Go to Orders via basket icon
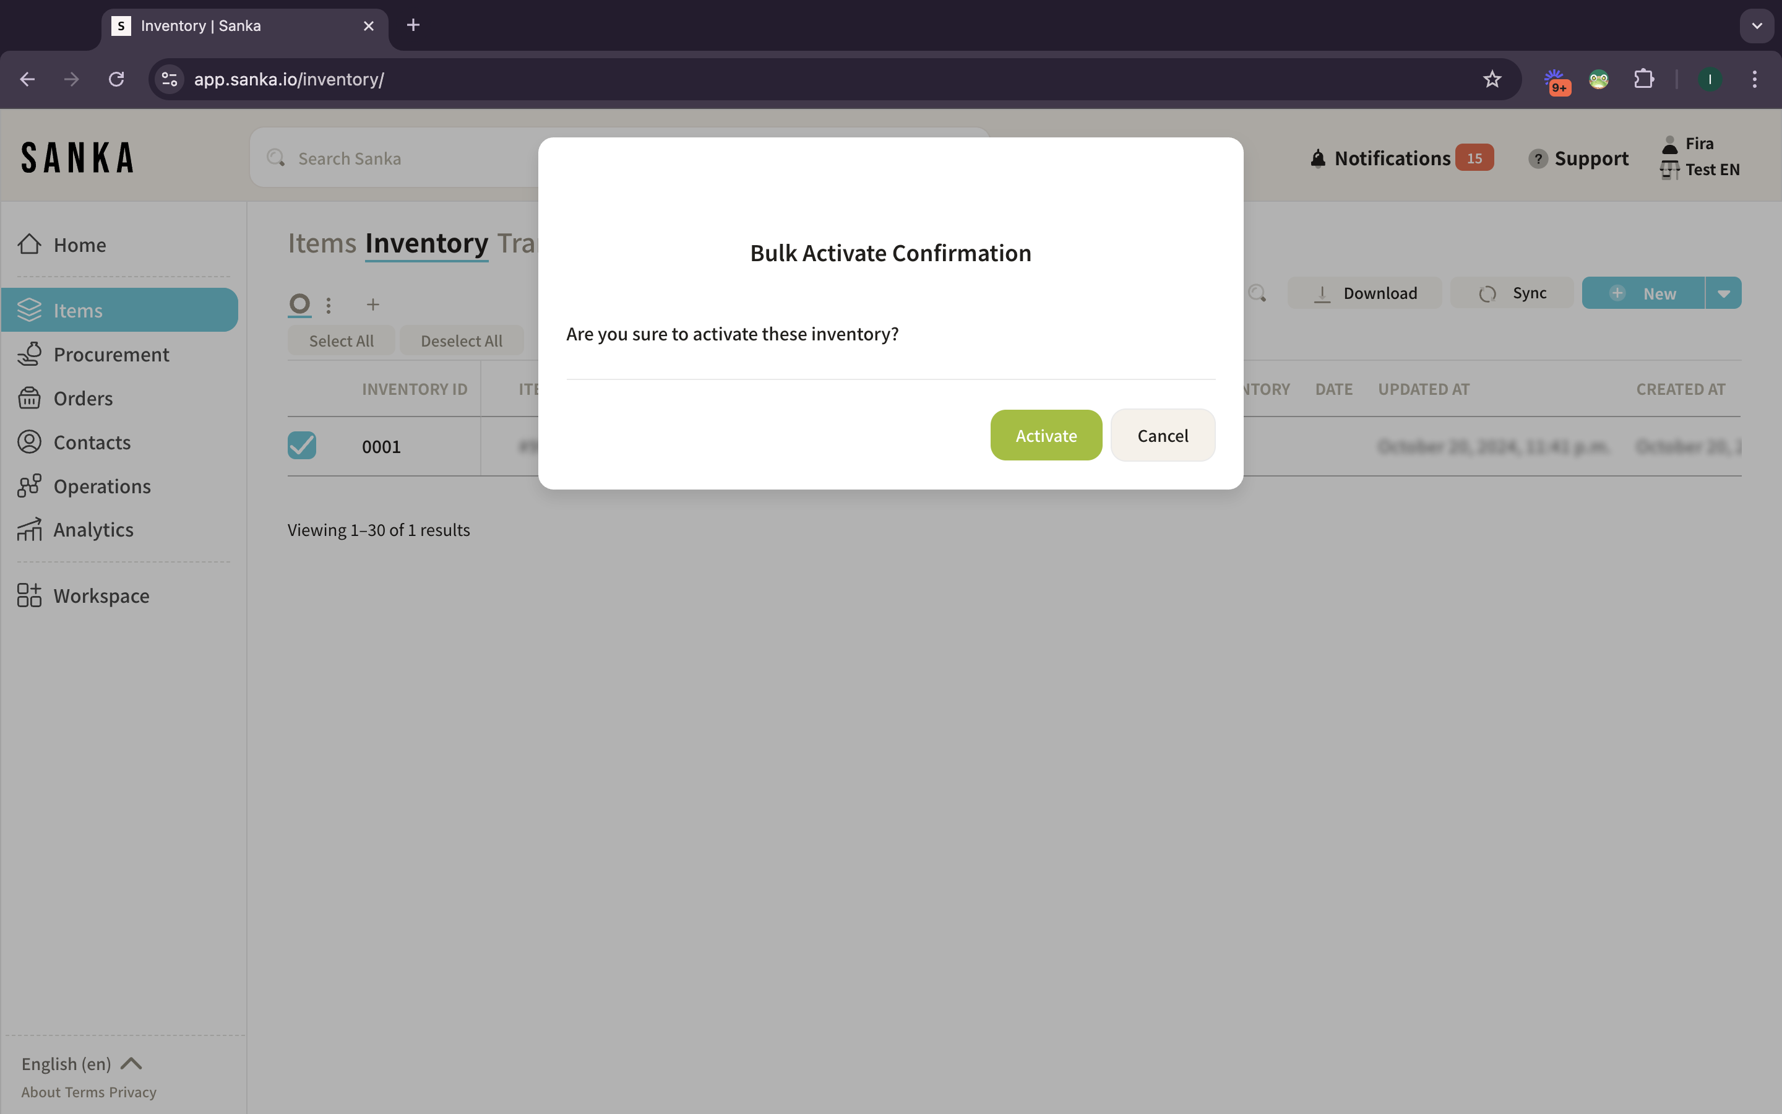This screenshot has width=1782, height=1114. (30, 399)
